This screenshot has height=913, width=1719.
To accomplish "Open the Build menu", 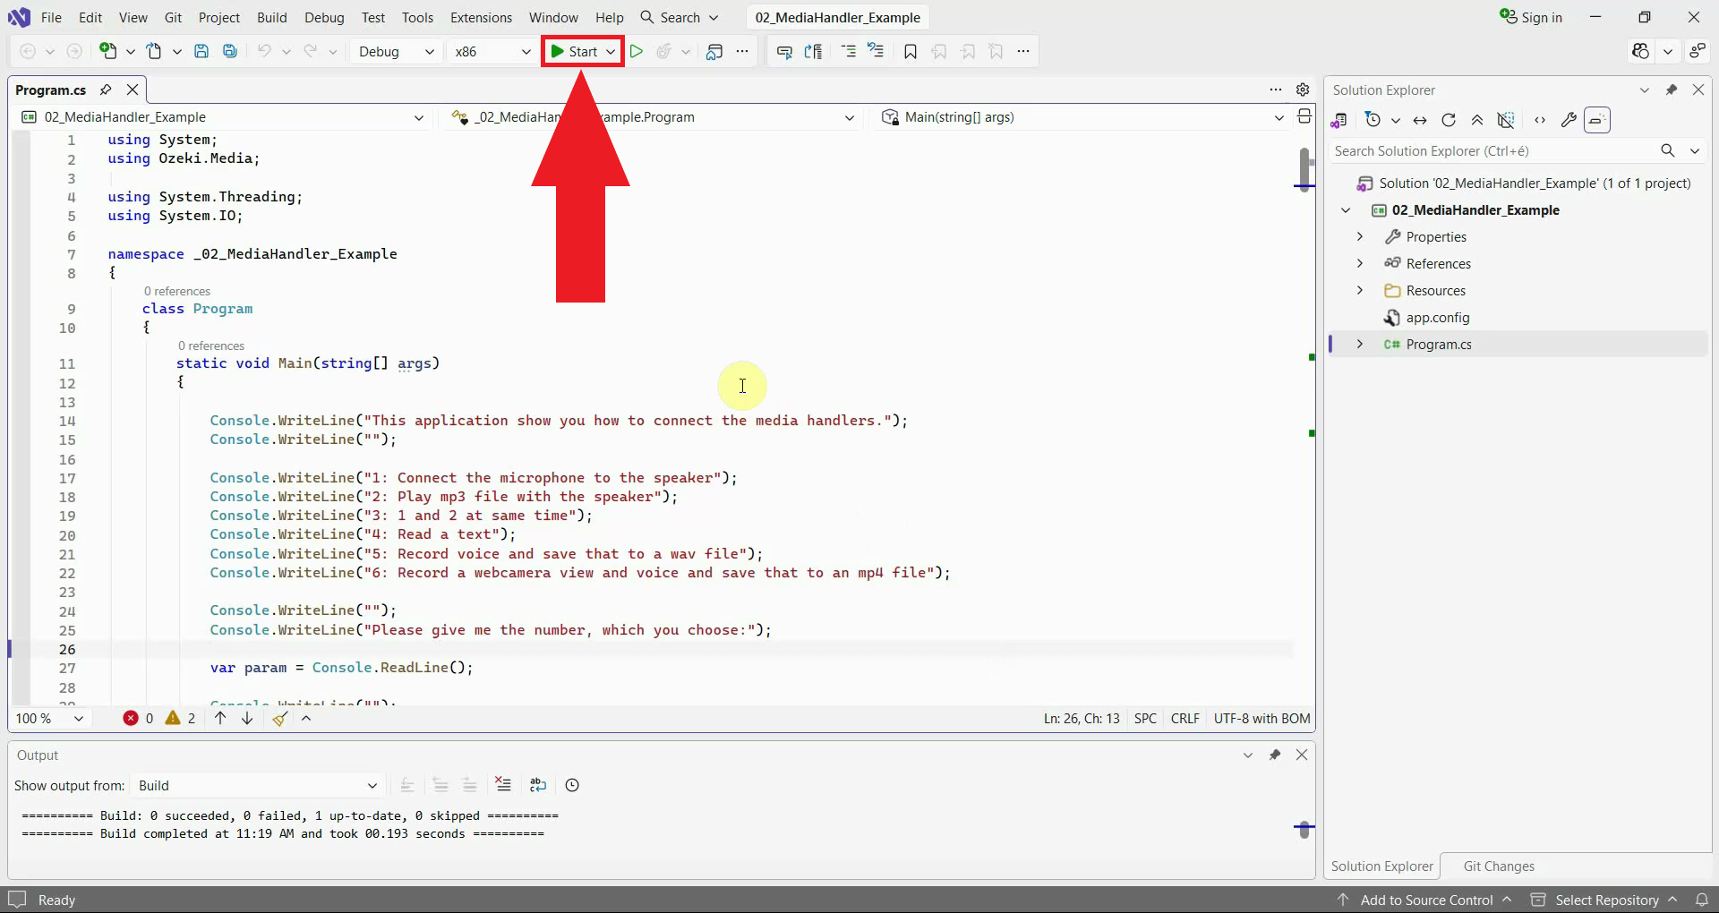I will click(x=271, y=17).
